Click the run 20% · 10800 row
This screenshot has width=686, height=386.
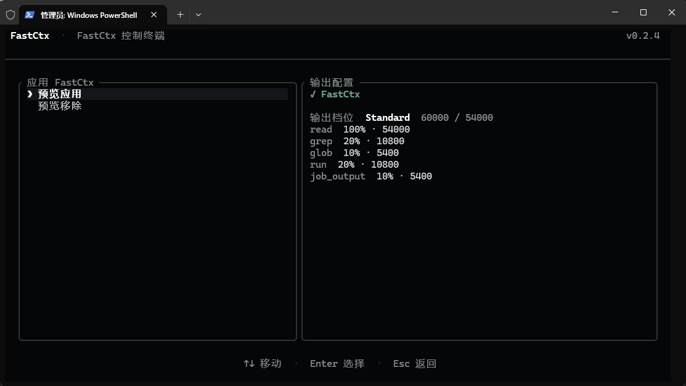point(354,165)
